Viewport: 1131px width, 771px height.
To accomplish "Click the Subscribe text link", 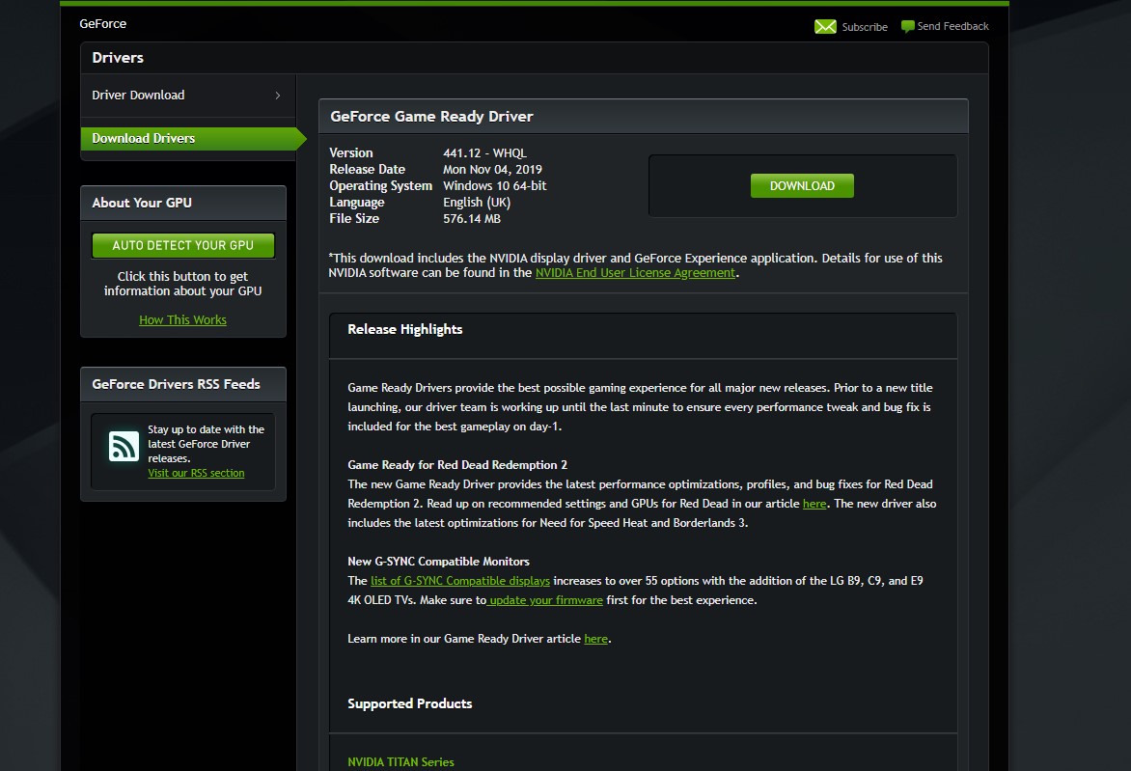I will pos(864,27).
